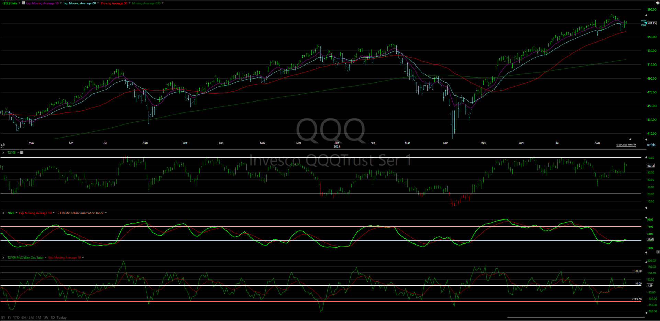Set chart range to 1Y
Image resolution: width=660 pixels, height=321 pixels.
(x=9, y=318)
